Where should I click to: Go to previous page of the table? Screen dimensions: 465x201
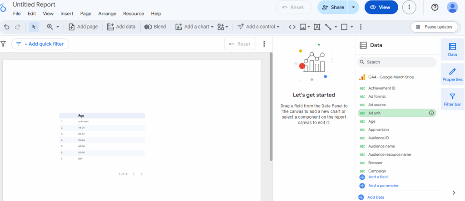click(134, 174)
